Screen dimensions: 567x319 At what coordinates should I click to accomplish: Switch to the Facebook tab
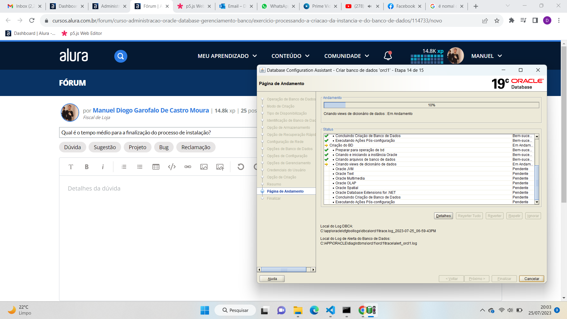coord(405,6)
